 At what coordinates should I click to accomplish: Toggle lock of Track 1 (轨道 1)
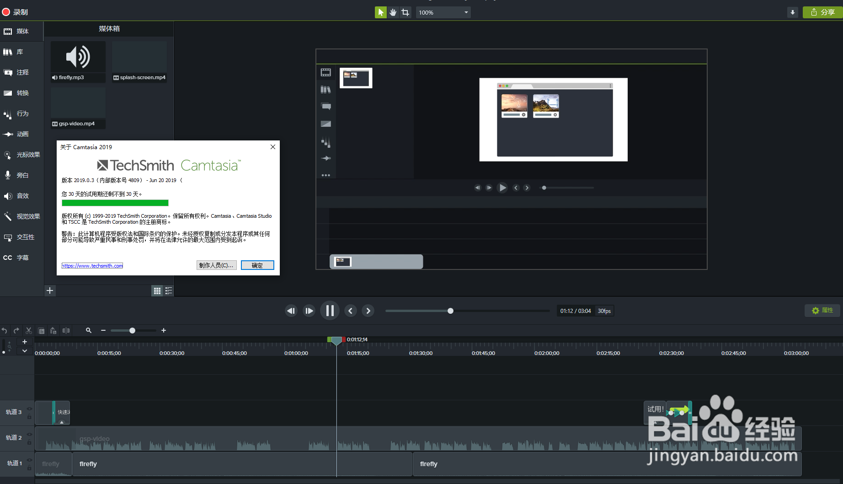(x=29, y=468)
